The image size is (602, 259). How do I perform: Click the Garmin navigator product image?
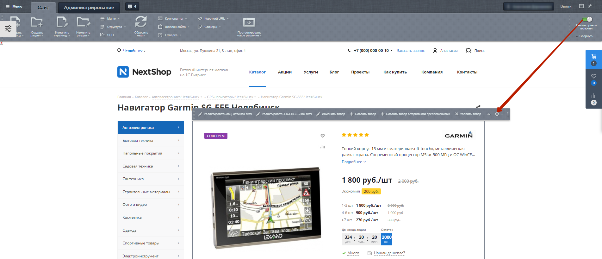[x=266, y=208]
